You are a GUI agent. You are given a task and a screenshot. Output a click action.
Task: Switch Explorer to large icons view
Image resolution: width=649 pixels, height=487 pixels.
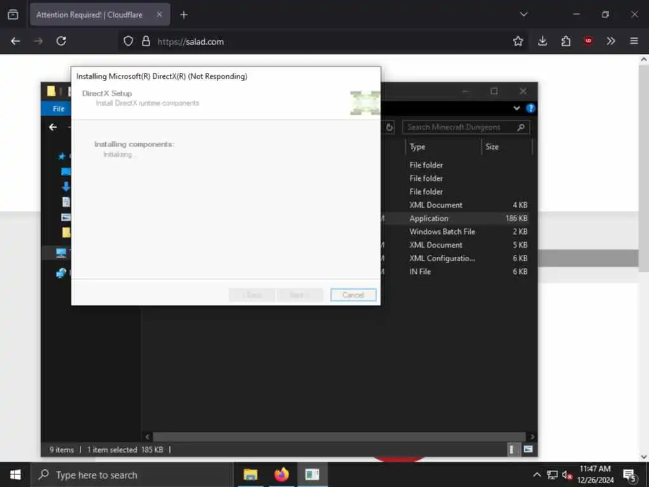click(528, 450)
